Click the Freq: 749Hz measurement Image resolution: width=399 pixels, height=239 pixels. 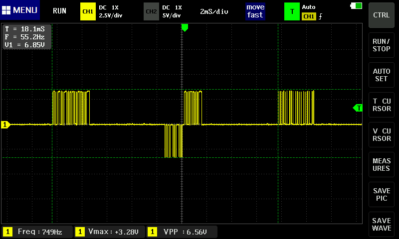37,232
